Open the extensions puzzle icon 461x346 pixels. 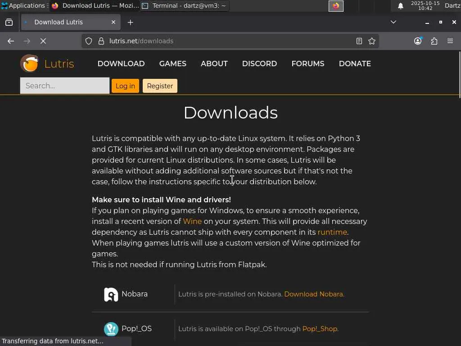(x=434, y=41)
